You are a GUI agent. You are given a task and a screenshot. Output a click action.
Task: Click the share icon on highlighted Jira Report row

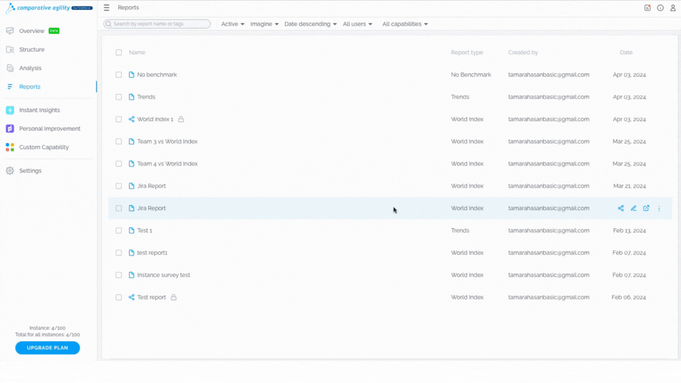pos(621,209)
